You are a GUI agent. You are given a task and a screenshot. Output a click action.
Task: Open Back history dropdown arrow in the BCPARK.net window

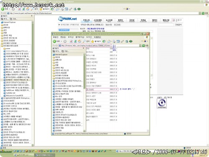click(10, 9)
